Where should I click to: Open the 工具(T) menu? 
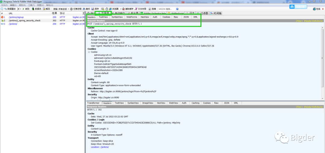coord(31,5)
